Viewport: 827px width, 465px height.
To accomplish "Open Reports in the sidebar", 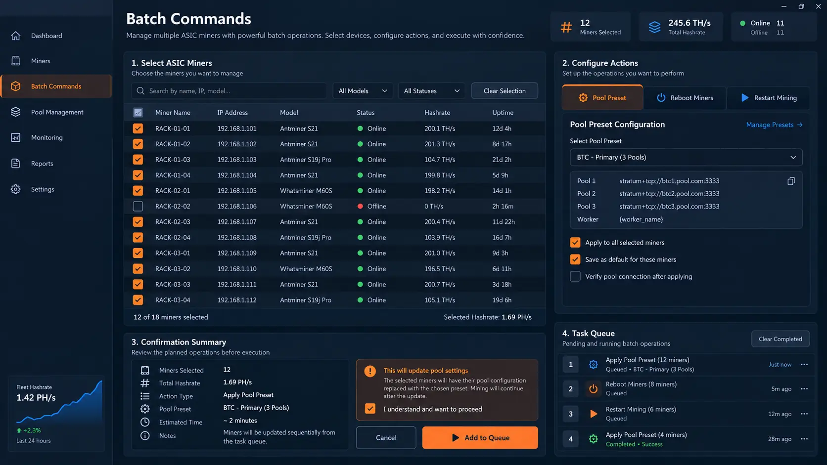I will (x=56, y=164).
